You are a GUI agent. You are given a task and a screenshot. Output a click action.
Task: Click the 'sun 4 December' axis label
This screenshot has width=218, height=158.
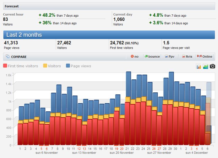click(x=197, y=153)
